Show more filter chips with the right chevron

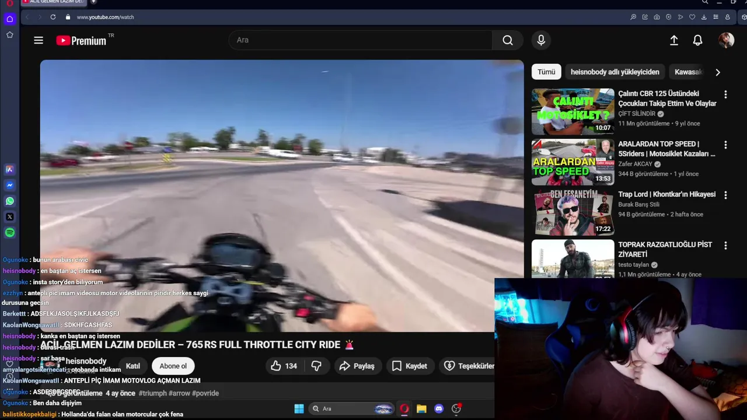coord(718,72)
